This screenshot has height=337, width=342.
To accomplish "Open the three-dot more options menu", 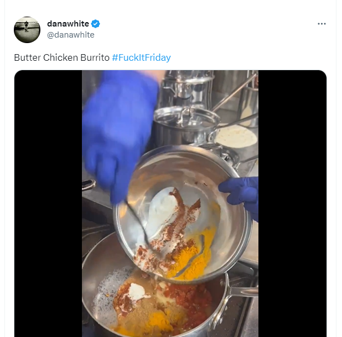I will point(322,24).
